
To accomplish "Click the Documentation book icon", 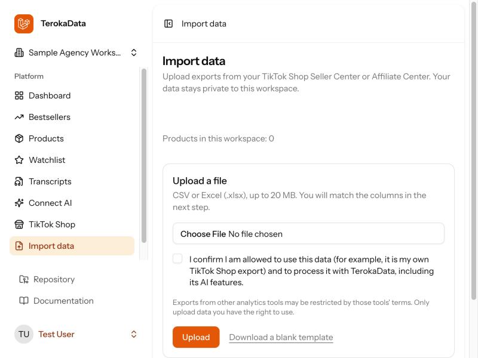I will point(24,301).
